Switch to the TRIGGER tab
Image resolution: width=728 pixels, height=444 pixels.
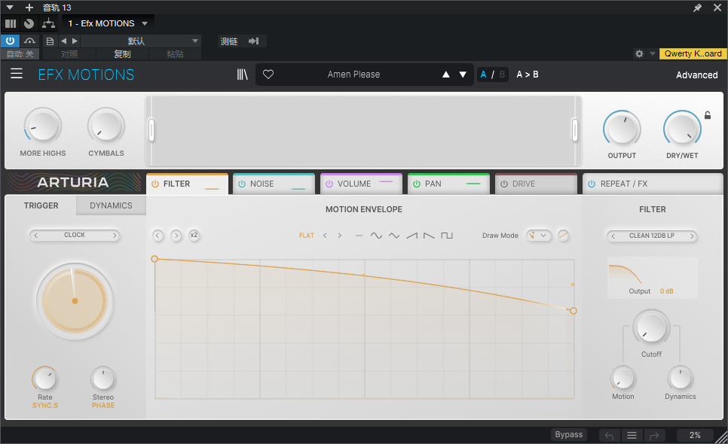pyautogui.click(x=41, y=205)
